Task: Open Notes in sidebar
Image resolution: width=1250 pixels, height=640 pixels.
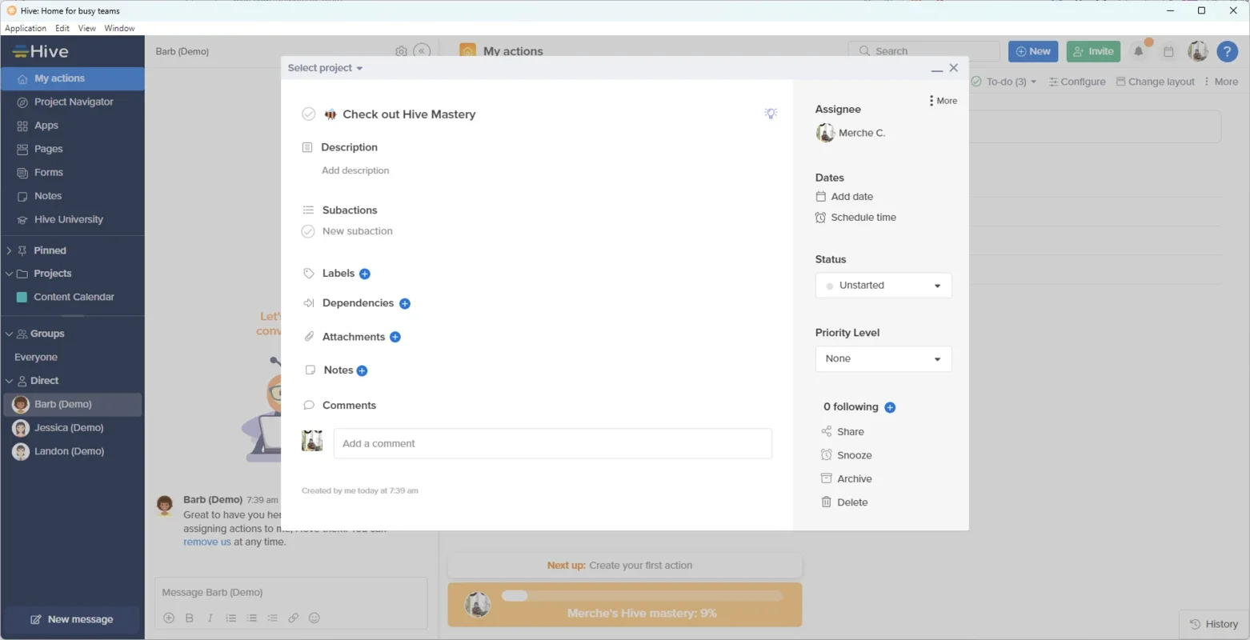Action: (73, 196)
